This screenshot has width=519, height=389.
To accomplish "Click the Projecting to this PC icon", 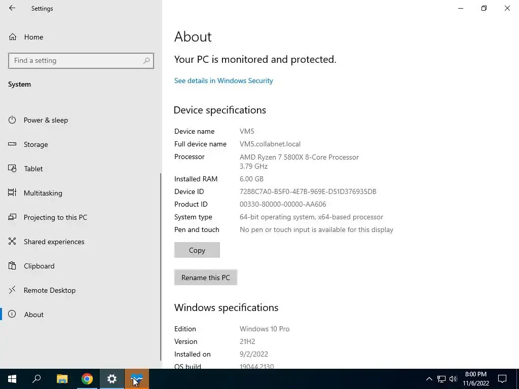I will pos(12,217).
